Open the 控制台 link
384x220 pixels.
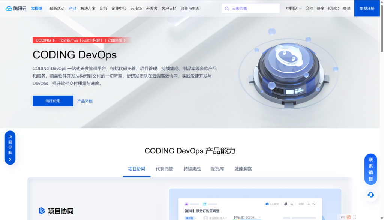click(333, 9)
